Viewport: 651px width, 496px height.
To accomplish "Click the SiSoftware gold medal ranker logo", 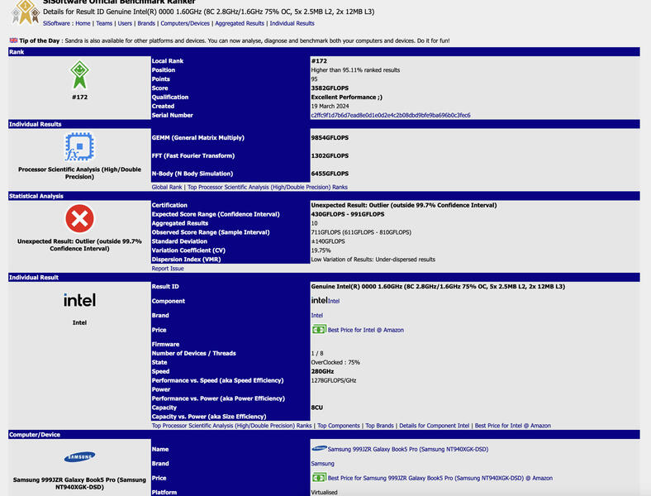I will (x=26, y=12).
